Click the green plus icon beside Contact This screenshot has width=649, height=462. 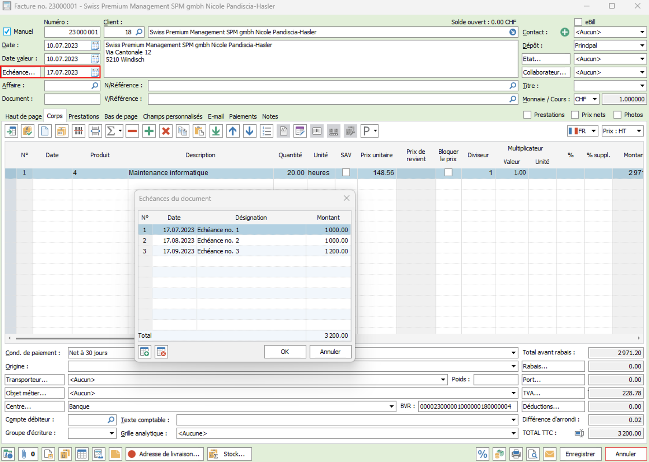565,32
